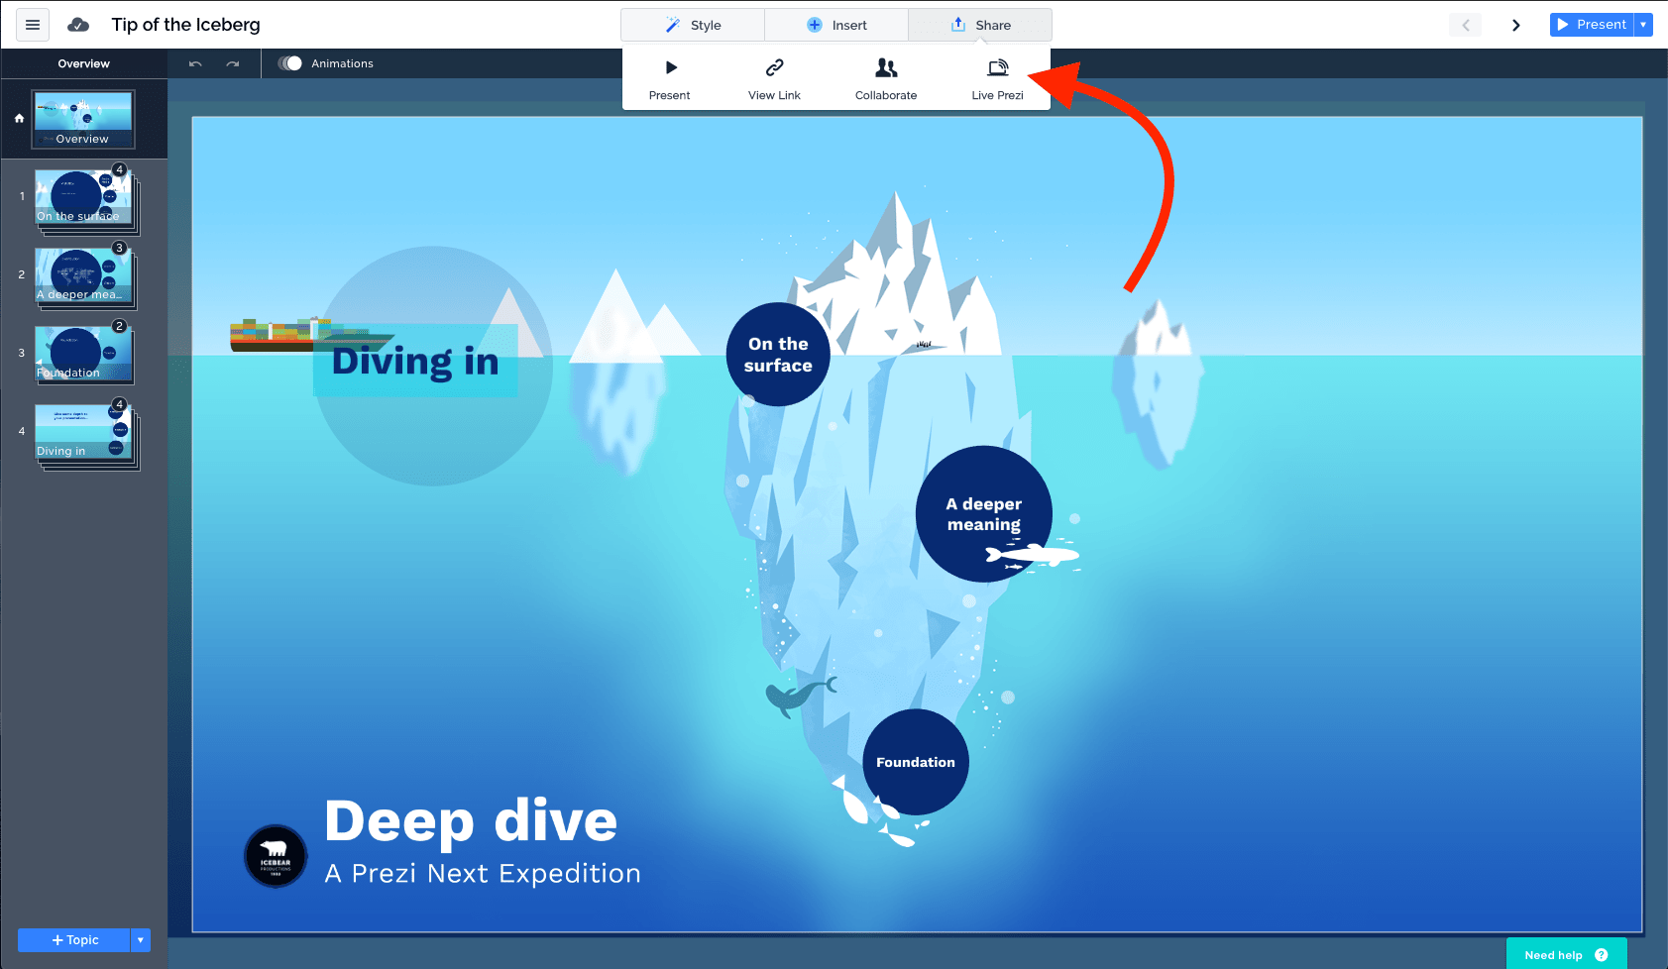This screenshot has width=1668, height=969.
Task: Open the Style menu
Action: point(693,25)
